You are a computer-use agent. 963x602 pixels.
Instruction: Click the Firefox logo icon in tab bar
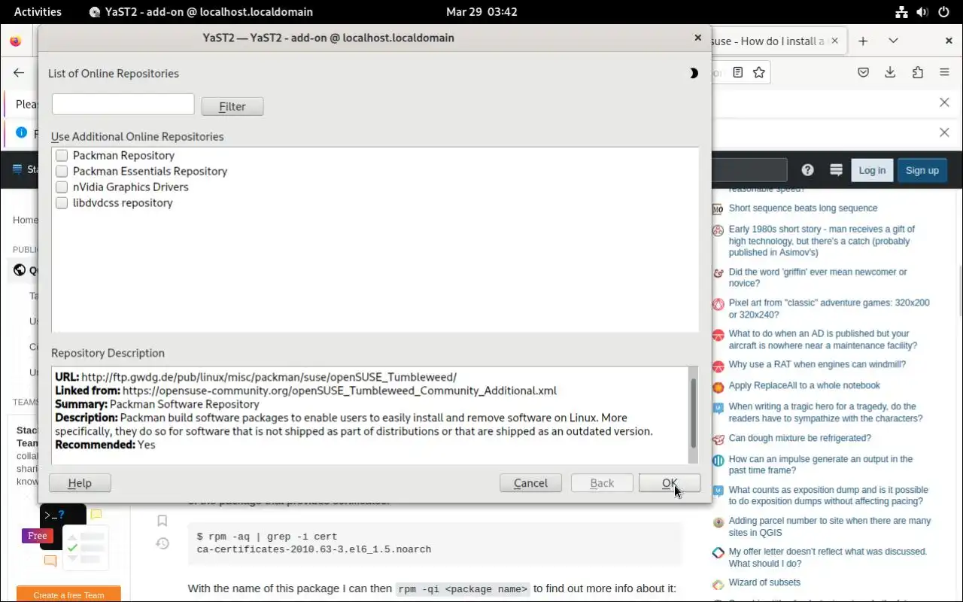pos(16,41)
